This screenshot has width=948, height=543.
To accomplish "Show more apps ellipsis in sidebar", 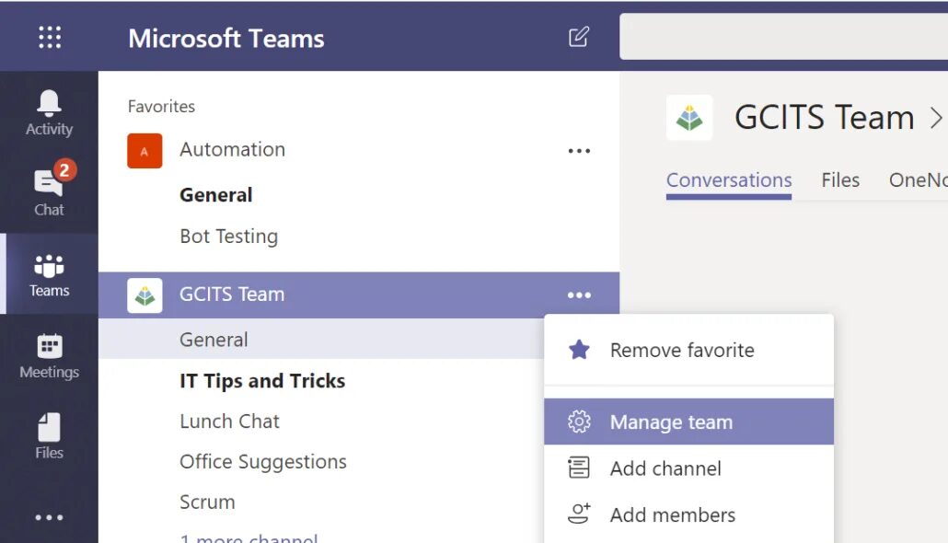I will [x=49, y=517].
